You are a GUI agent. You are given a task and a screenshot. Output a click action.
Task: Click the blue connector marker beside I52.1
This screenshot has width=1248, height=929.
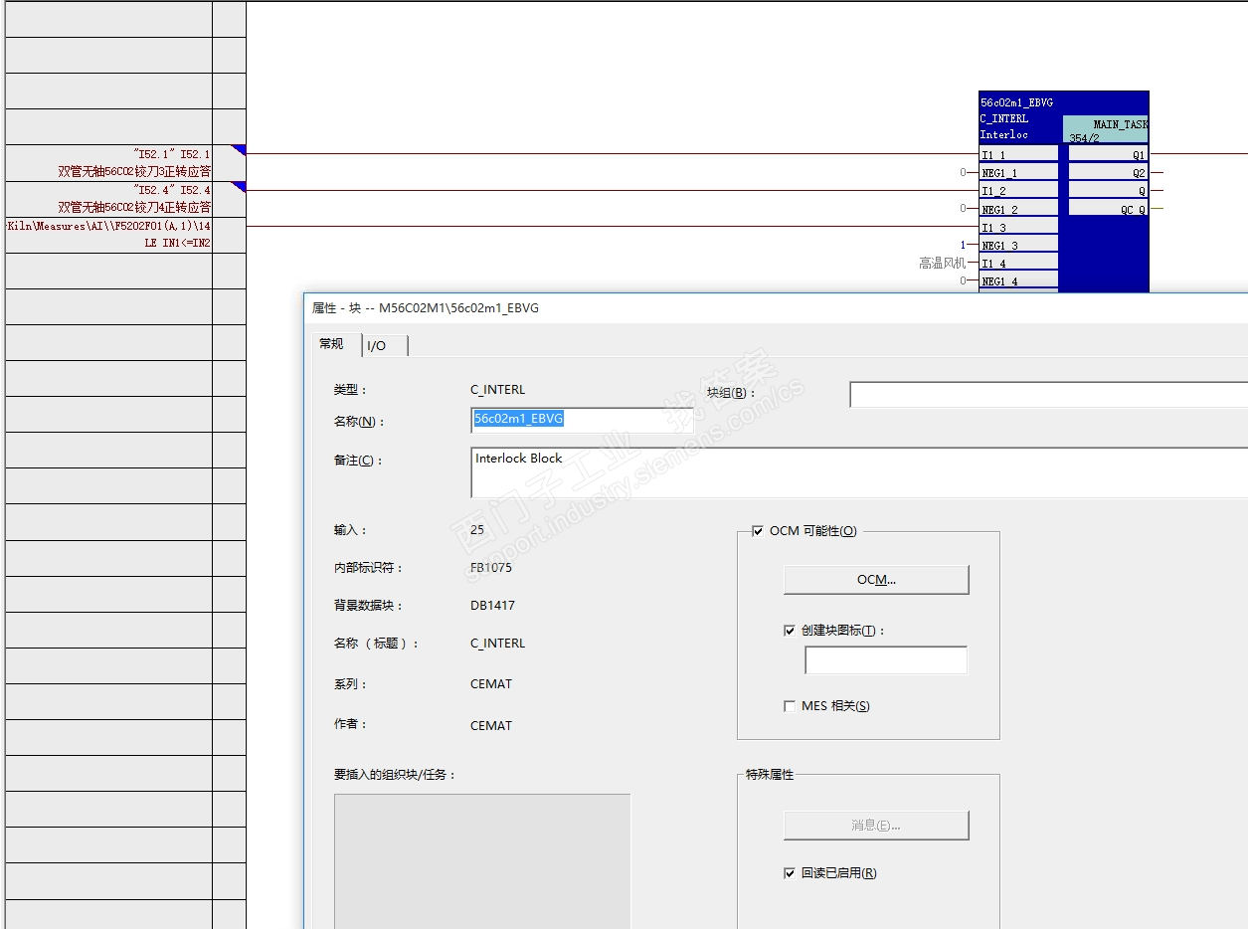pos(239,150)
